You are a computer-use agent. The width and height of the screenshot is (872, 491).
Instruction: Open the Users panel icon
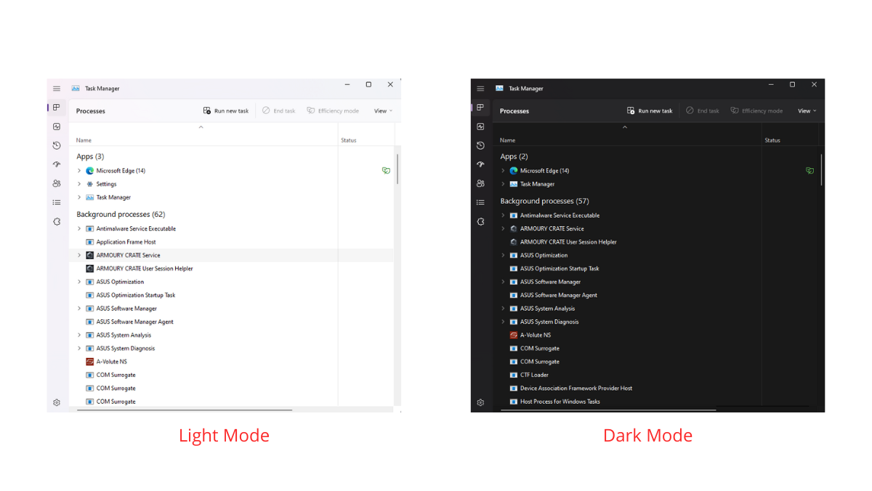(x=57, y=183)
